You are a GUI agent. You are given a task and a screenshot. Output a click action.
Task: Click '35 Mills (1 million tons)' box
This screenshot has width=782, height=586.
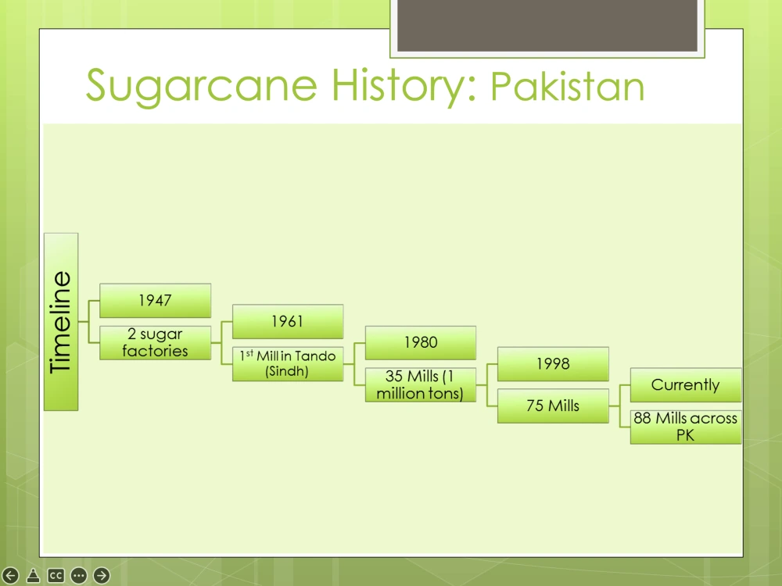[x=421, y=384]
